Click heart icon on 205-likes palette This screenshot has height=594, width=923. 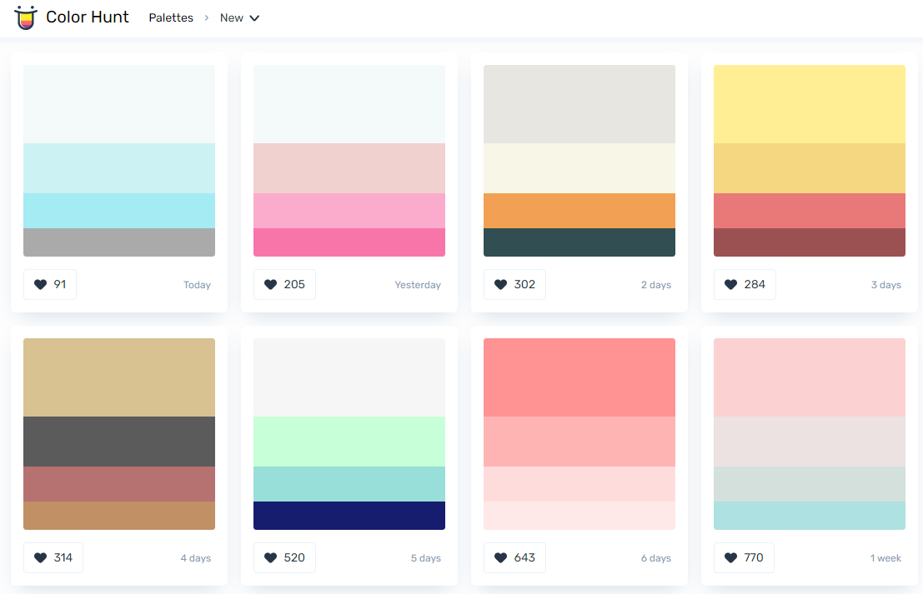point(270,285)
